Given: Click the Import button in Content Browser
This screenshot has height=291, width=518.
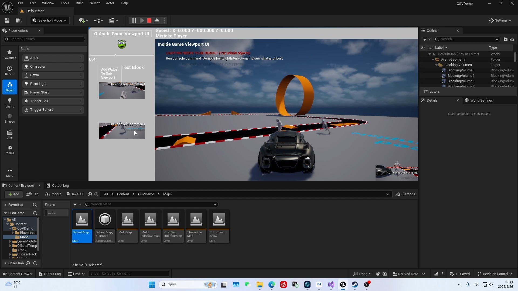Looking at the screenshot, I should 53,194.
